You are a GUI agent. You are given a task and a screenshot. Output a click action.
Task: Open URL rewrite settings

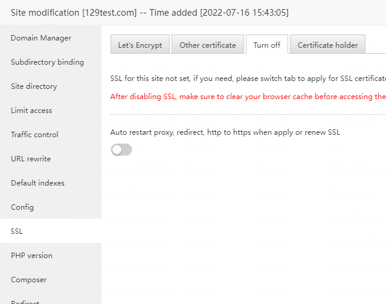pos(31,159)
